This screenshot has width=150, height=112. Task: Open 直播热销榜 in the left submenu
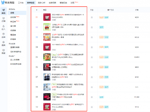pyautogui.click(x=15, y=47)
